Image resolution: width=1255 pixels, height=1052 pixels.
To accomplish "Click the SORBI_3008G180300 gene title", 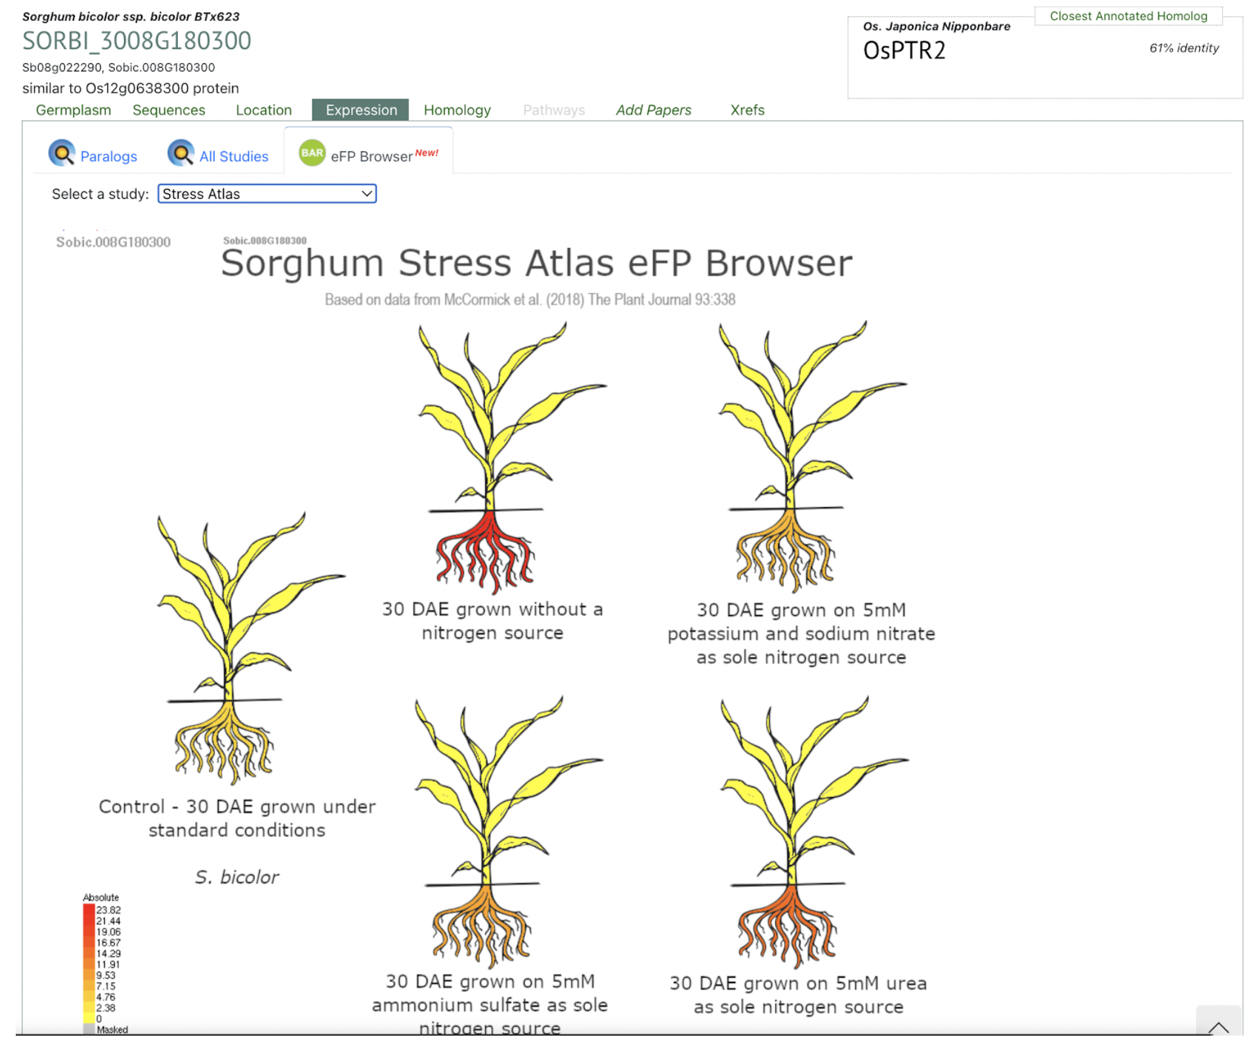I will tap(137, 41).
